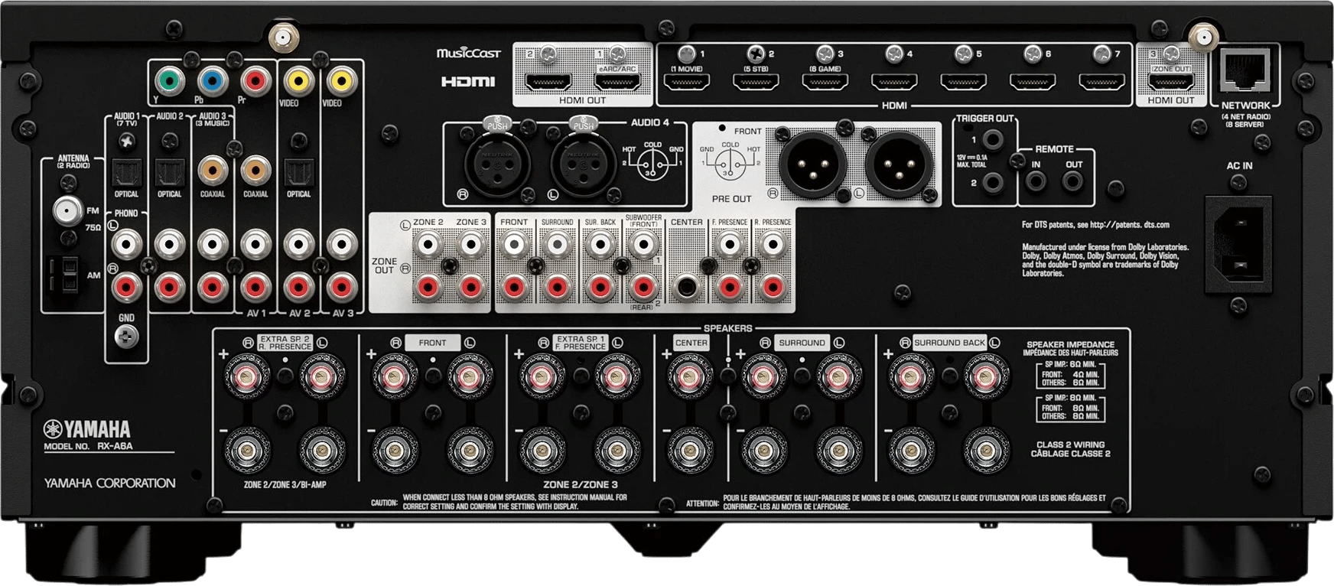This screenshot has height=586, width=1334.
Task: Click the 'SPEAKER IMPEDANCE' heading
Action: coord(1070,344)
